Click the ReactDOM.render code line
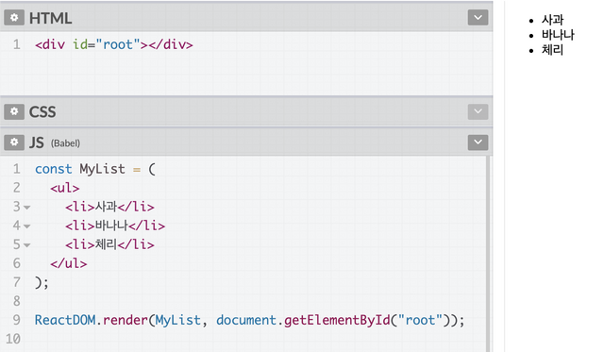604x352 pixels. [249, 320]
